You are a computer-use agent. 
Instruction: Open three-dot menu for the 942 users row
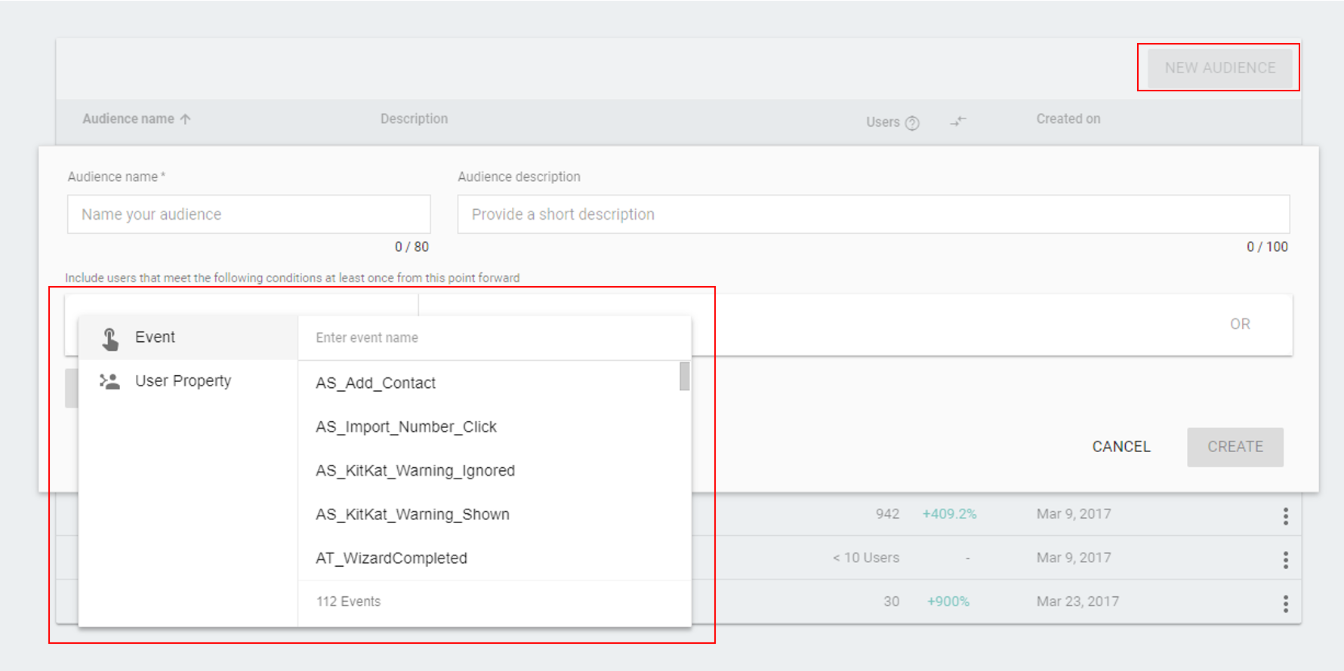(1285, 516)
